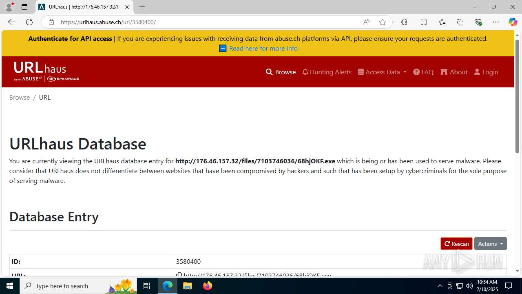
Task: Click the URL breadcrumb item
Action: pyautogui.click(x=45, y=97)
